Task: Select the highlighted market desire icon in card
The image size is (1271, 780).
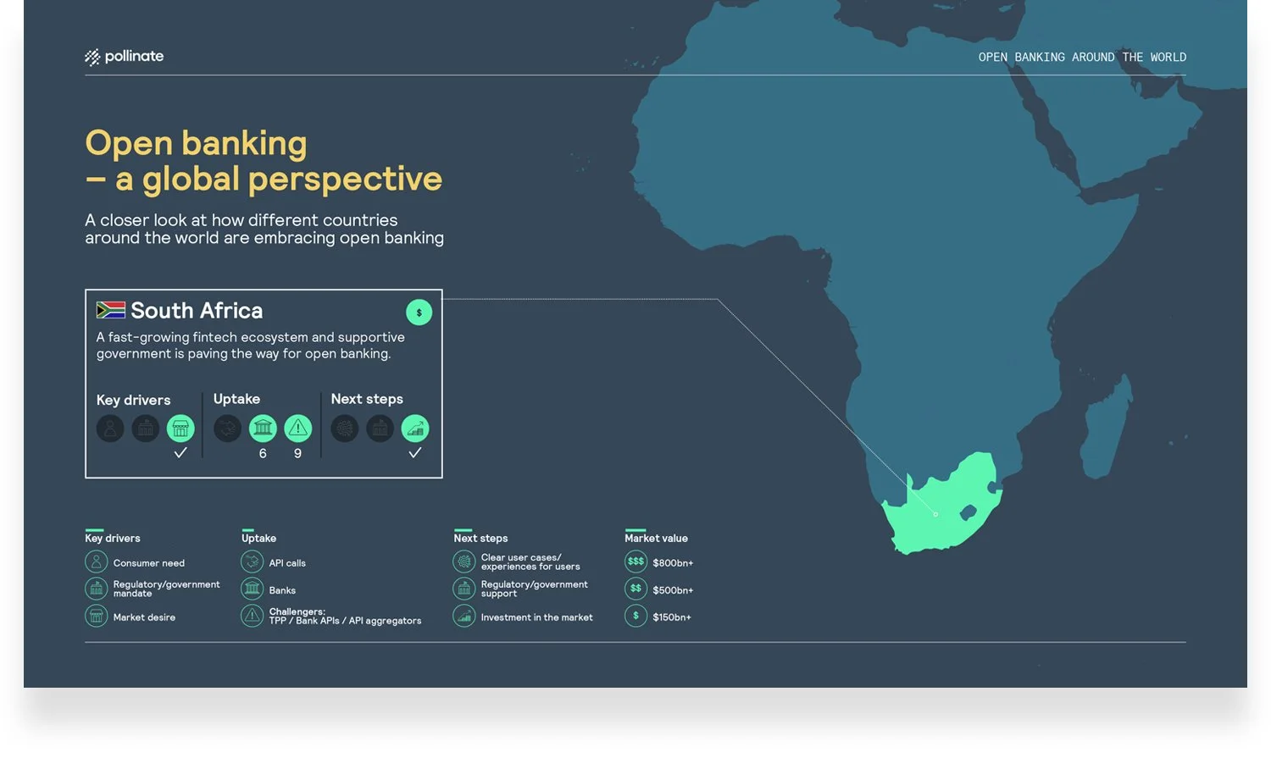Action: point(180,429)
